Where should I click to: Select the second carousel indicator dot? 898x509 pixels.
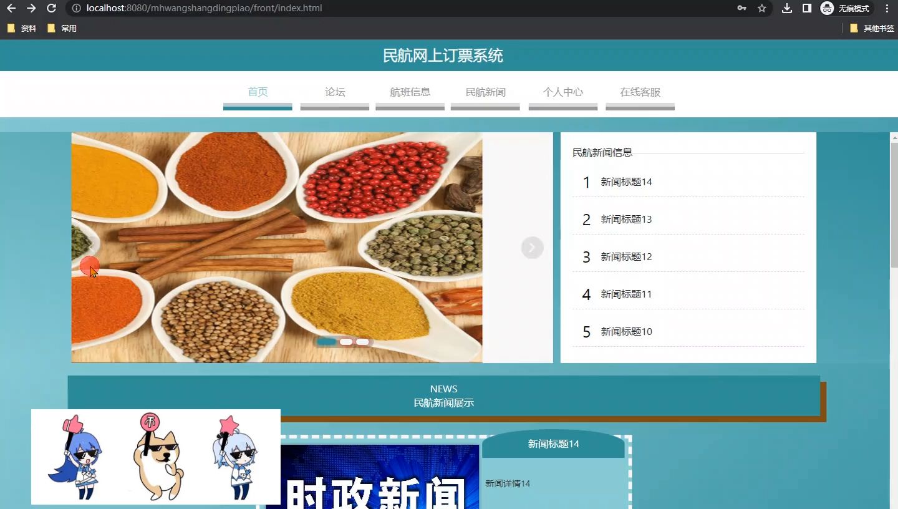pyautogui.click(x=346, y=341)
